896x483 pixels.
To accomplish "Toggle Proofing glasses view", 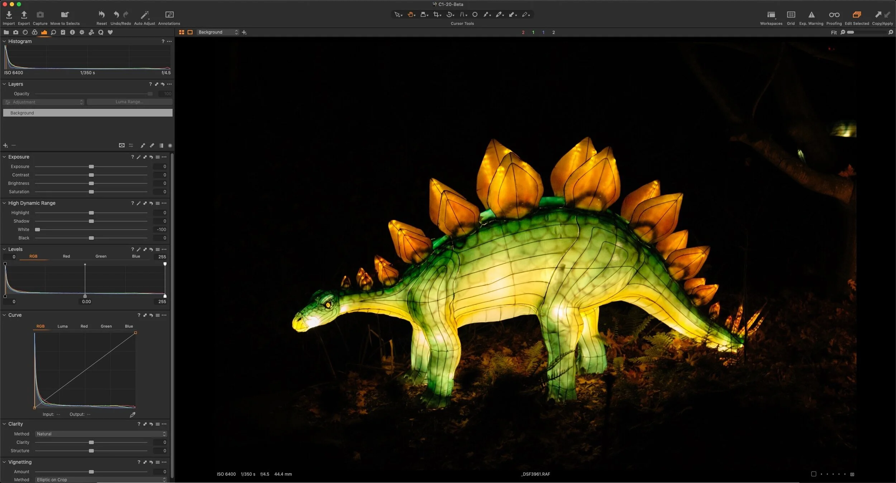I will tap(834, 15).
